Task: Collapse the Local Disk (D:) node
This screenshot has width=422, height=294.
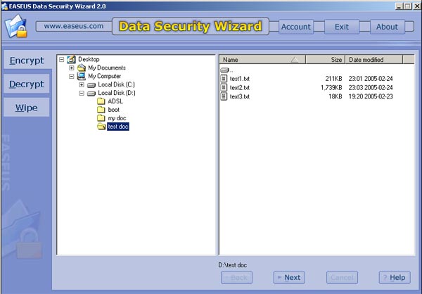Action: click(x=82, y=93)
